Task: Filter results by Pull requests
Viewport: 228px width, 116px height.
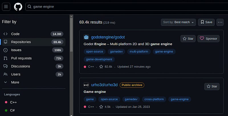Action: click(x=34, y=58)
